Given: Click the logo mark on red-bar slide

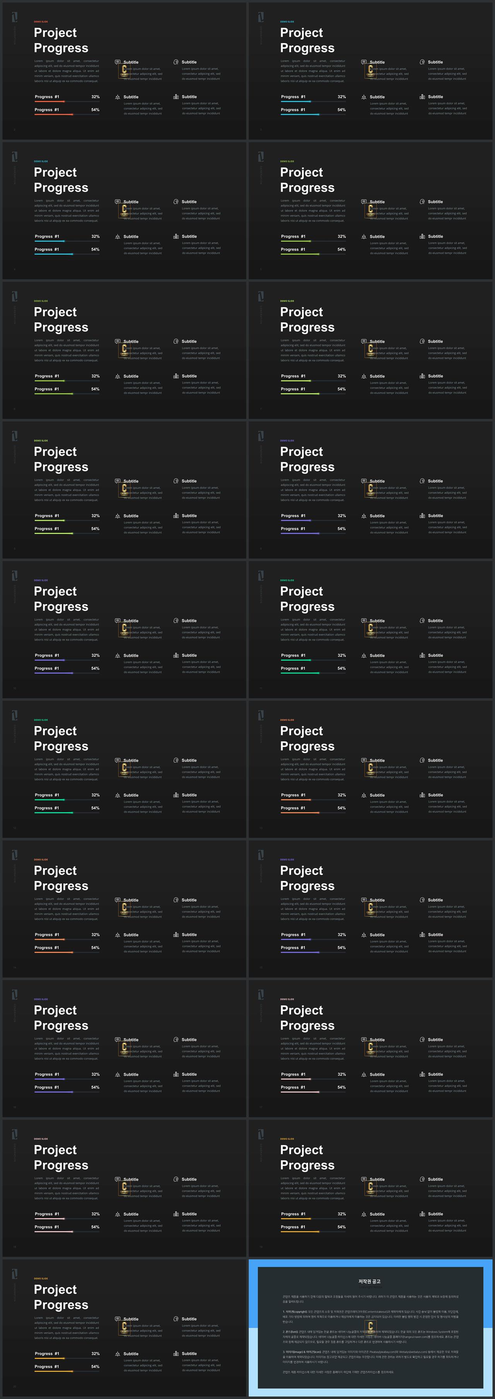Looking at the screenshot, I should click(15, 17).
